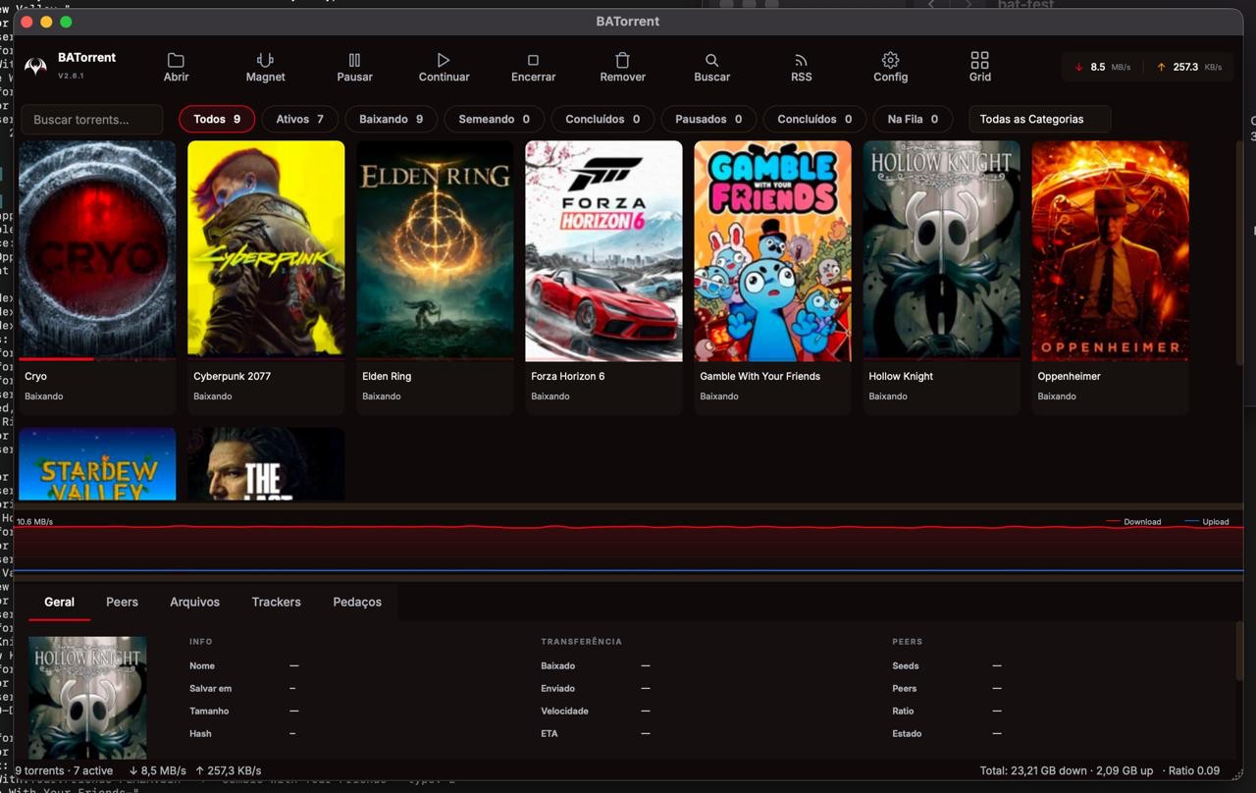Click the BATorrent bat logo
Screen dimensions: 1256x793
pos(35,67)
